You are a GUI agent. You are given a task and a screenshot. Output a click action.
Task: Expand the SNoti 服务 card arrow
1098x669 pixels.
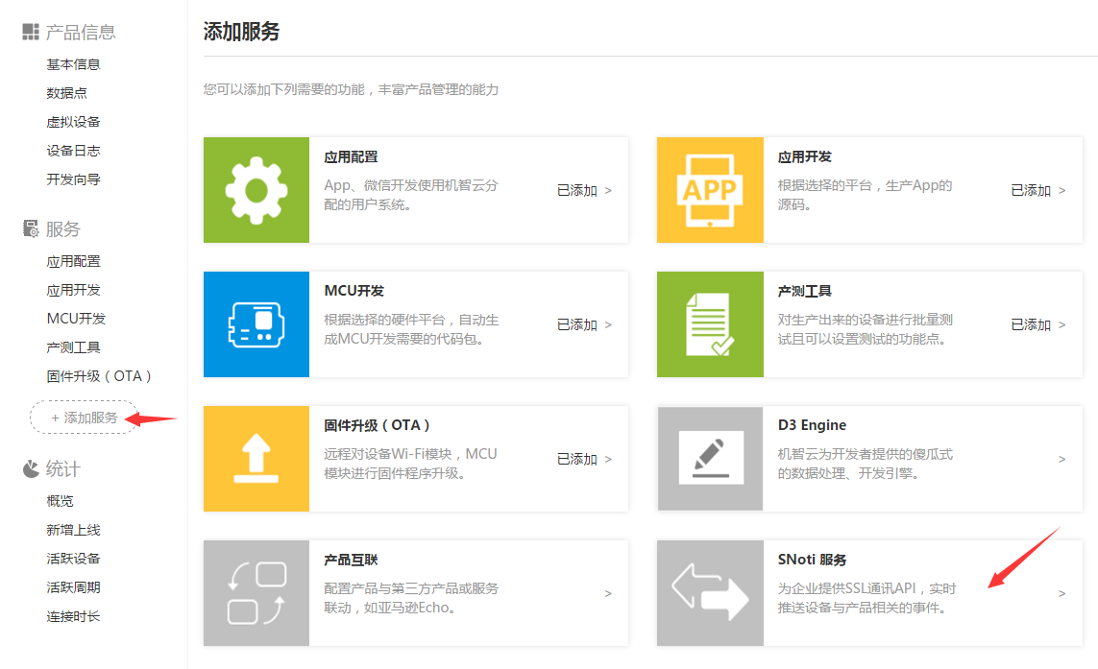tap(1061, 593)
